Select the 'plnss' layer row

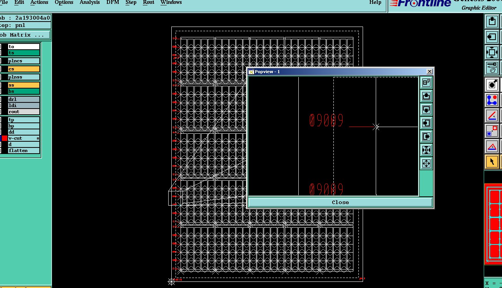click(x=24, y=77)
